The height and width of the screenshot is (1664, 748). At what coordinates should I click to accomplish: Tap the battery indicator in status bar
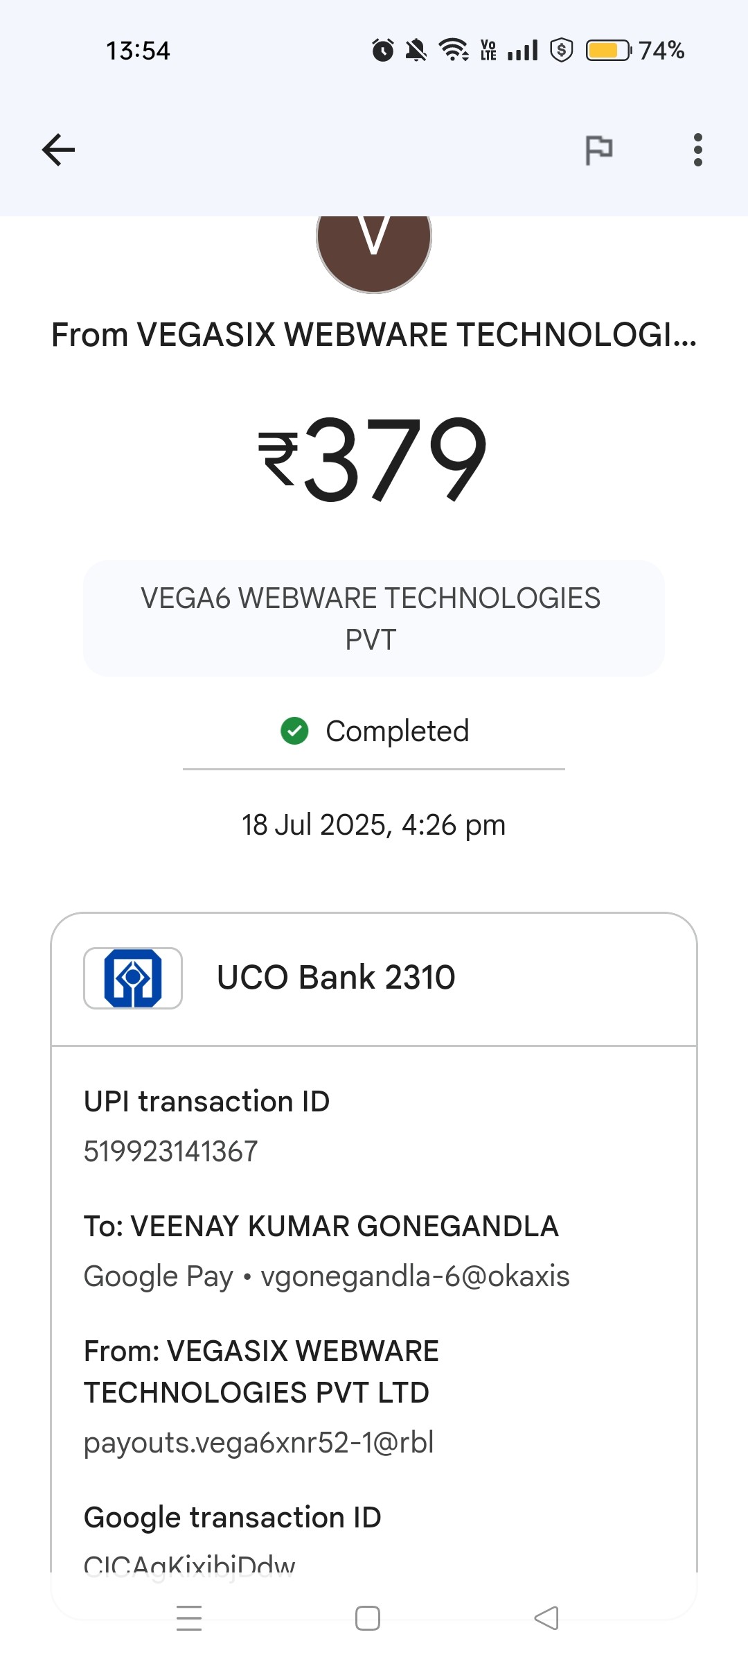pos(608,51)
